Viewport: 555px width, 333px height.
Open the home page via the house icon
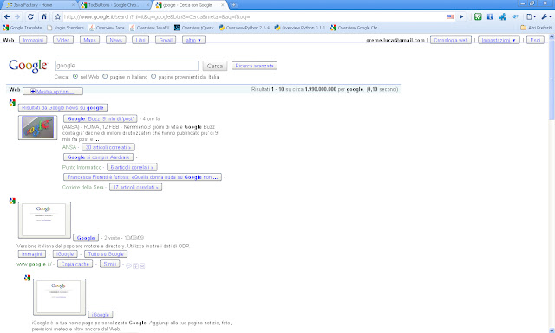coord(44,16)
